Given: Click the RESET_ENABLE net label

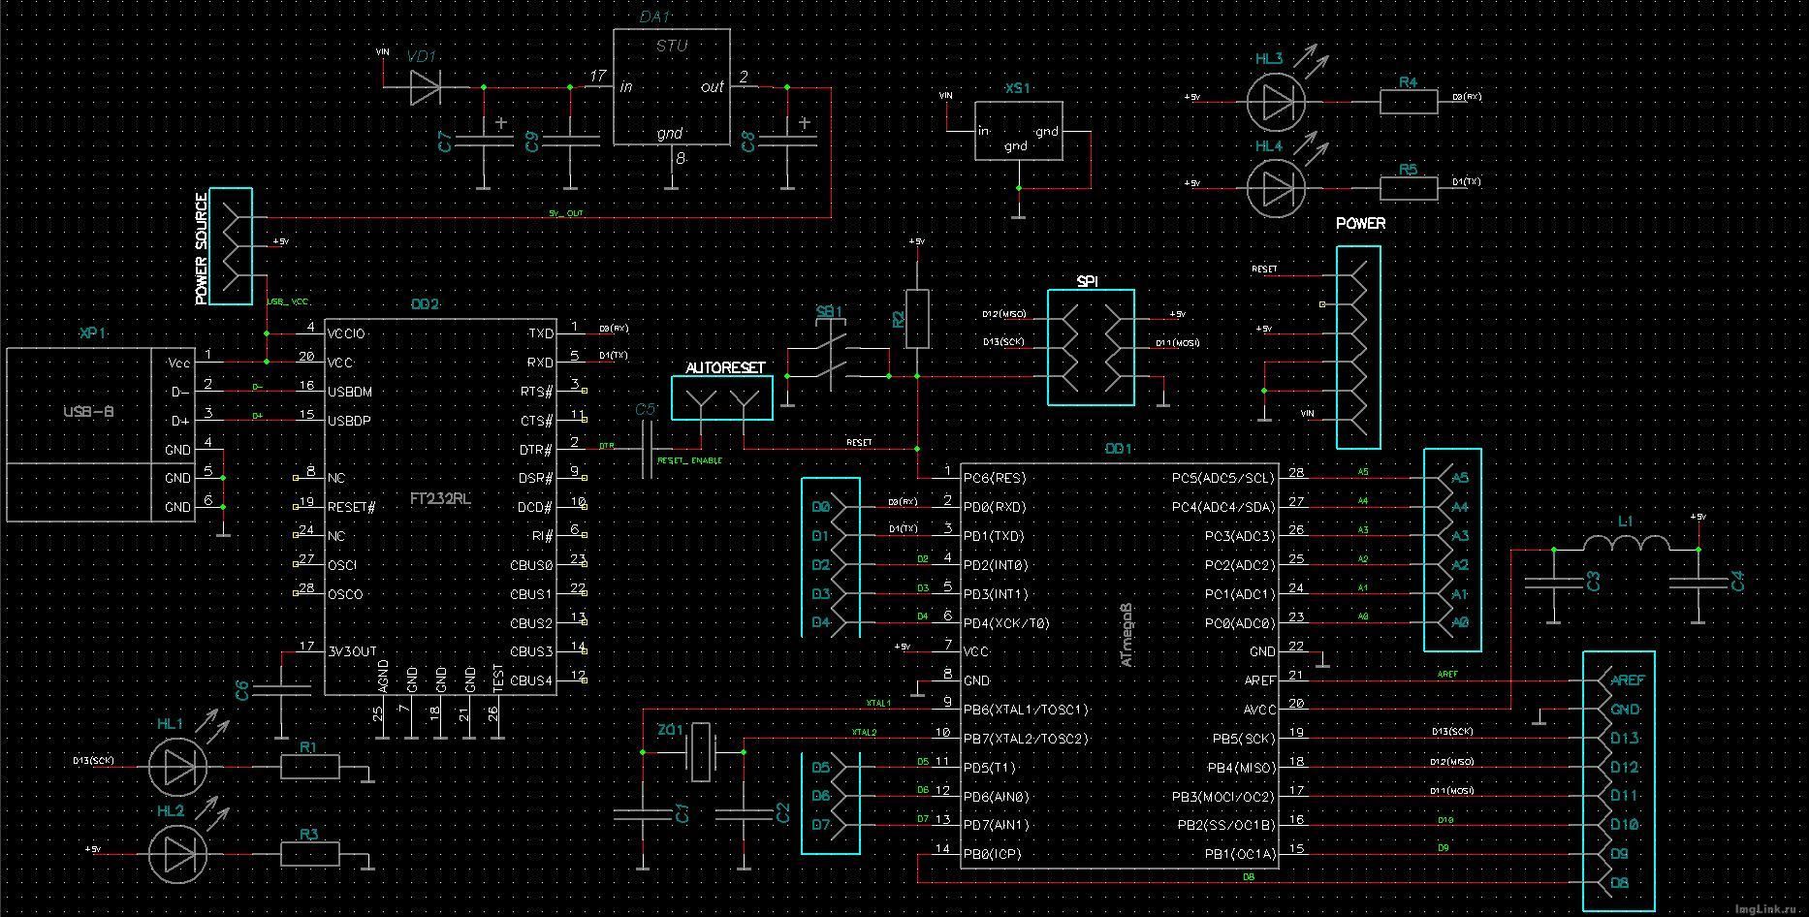Looking at the screenshot, I should (x=689, y=461).
